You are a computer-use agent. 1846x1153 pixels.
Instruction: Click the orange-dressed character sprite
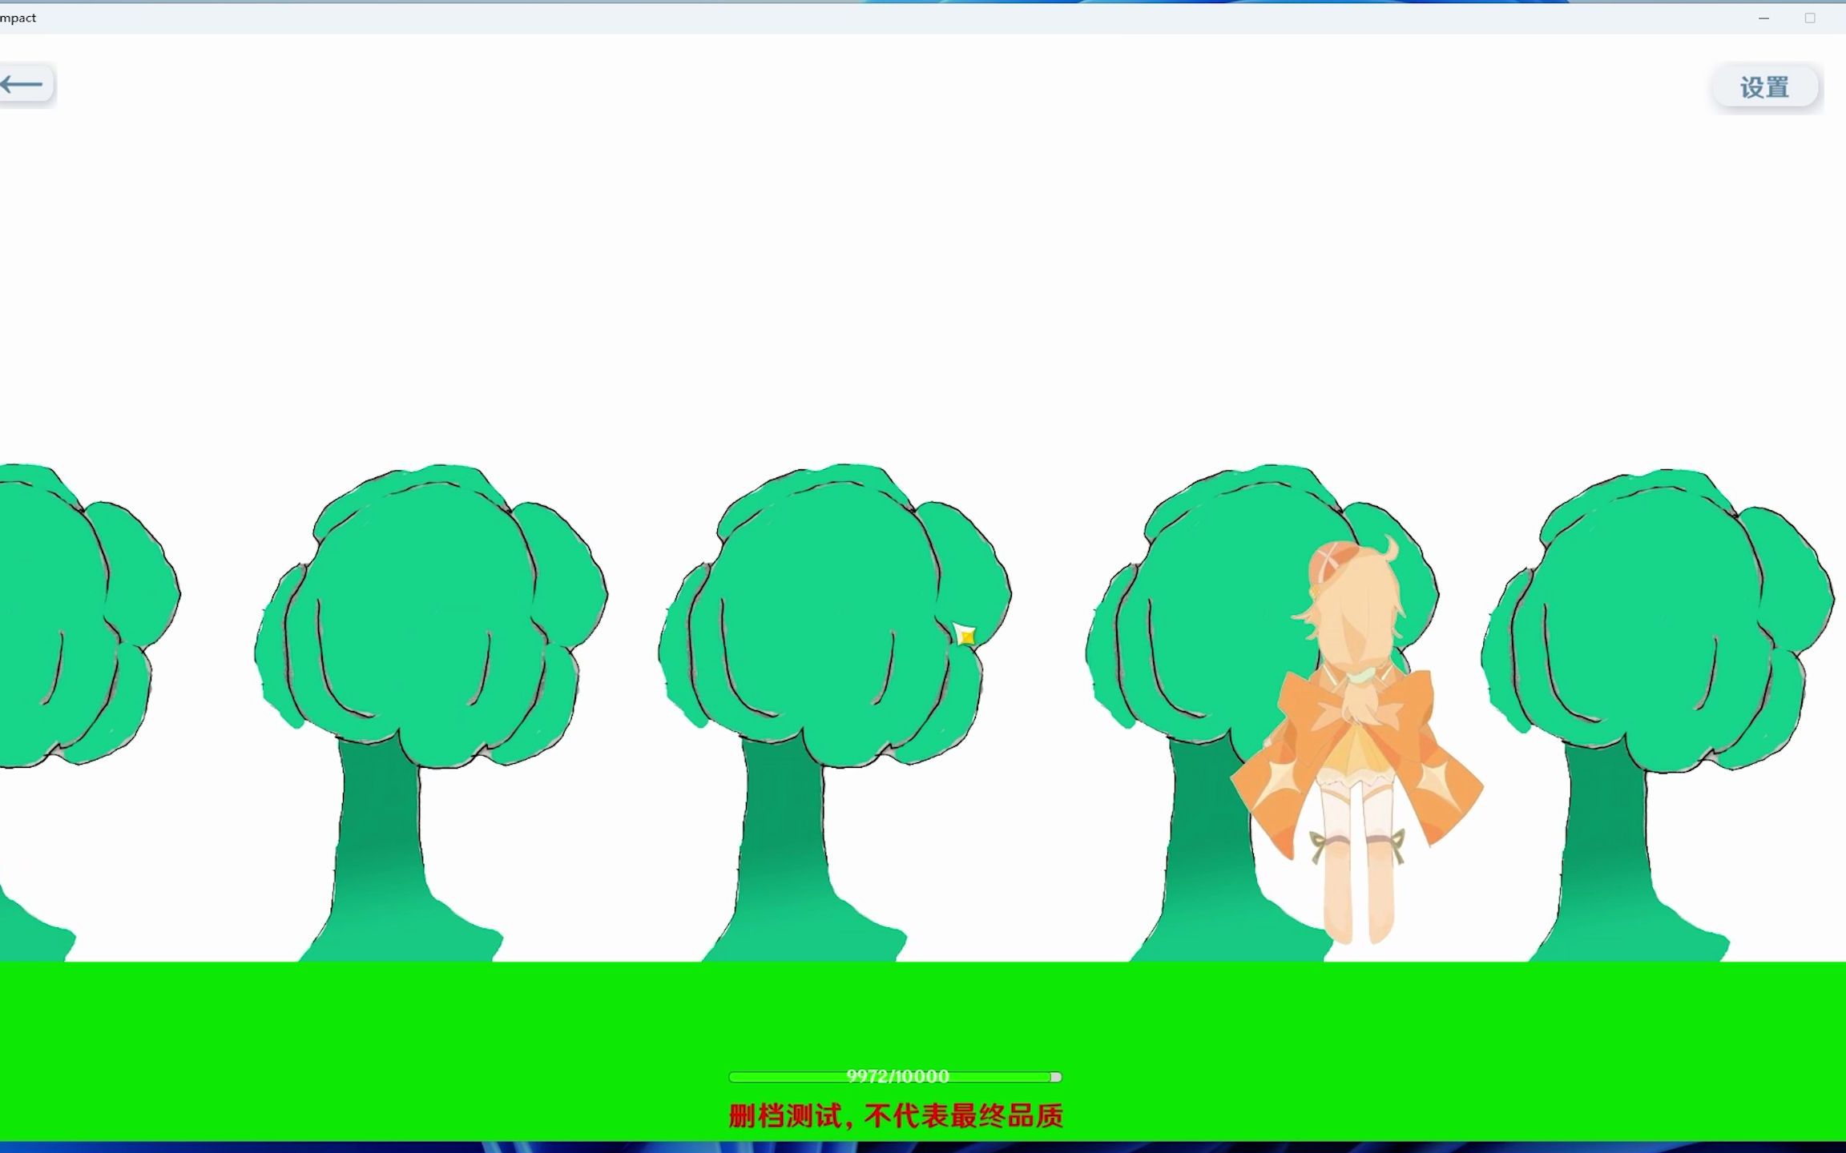tap(1356, 741)
